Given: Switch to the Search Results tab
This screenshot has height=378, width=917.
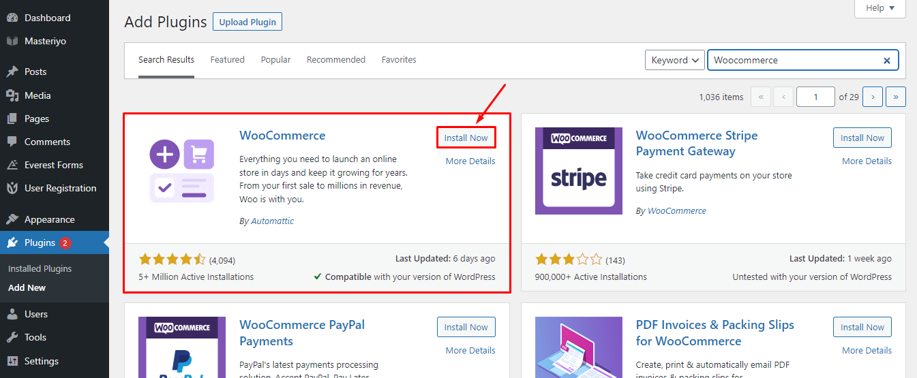Looking at the screenshot, I should pos(166,60).
